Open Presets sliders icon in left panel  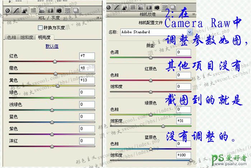coord(67,11)
